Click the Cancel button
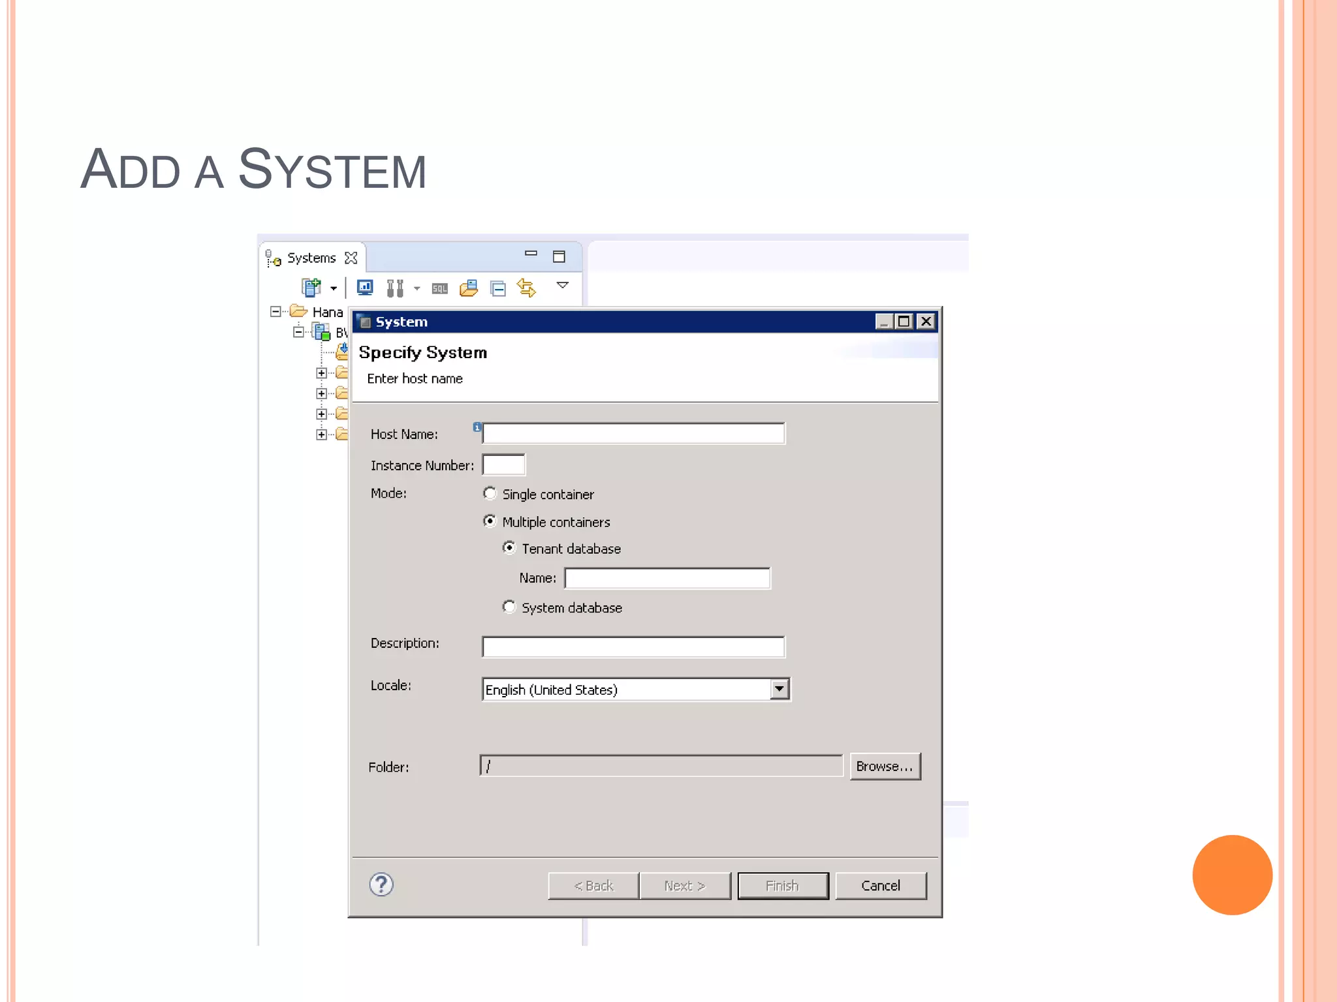 tap(881, 886)
